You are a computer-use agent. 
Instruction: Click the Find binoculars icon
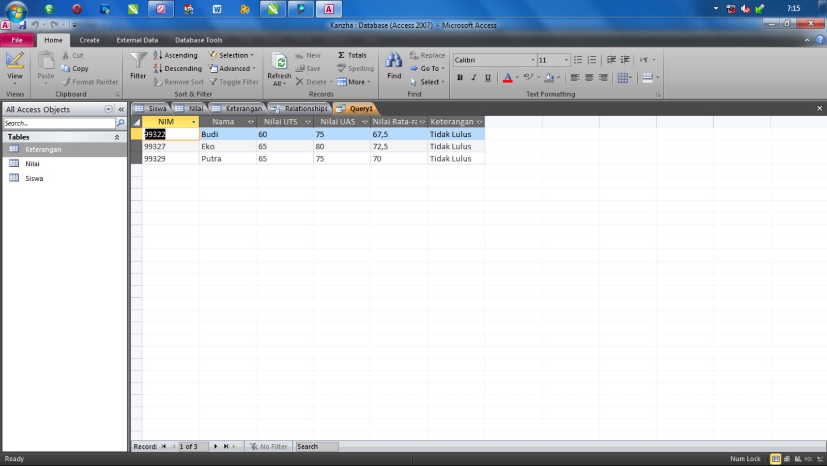(x=393, y=61)
